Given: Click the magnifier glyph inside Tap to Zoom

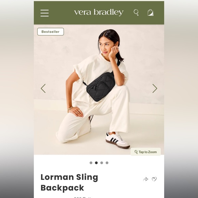Looking at the screenshot, I should pyautogui.click(x=136, y=152).
